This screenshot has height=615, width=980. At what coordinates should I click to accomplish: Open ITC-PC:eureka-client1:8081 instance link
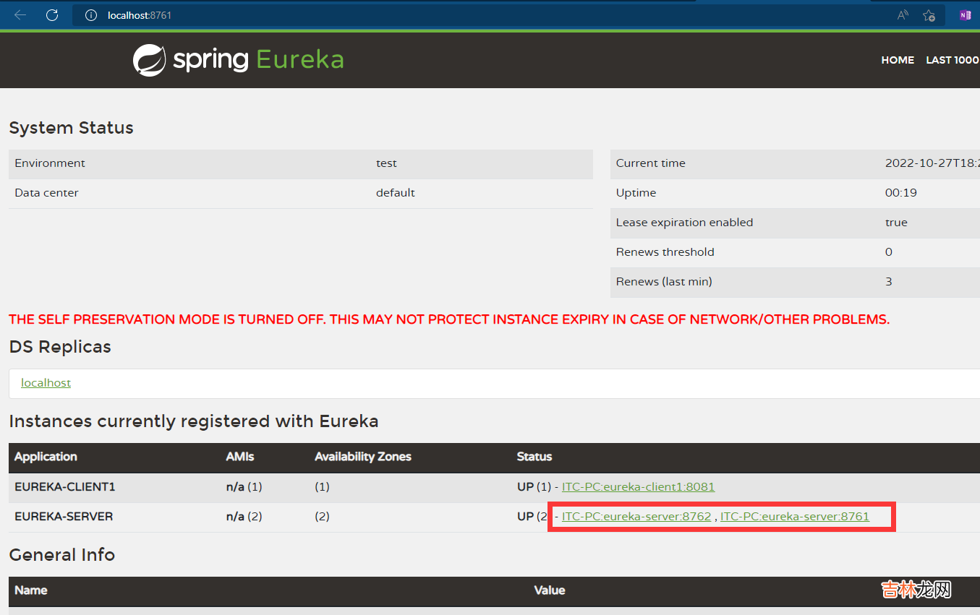point(638,487)
